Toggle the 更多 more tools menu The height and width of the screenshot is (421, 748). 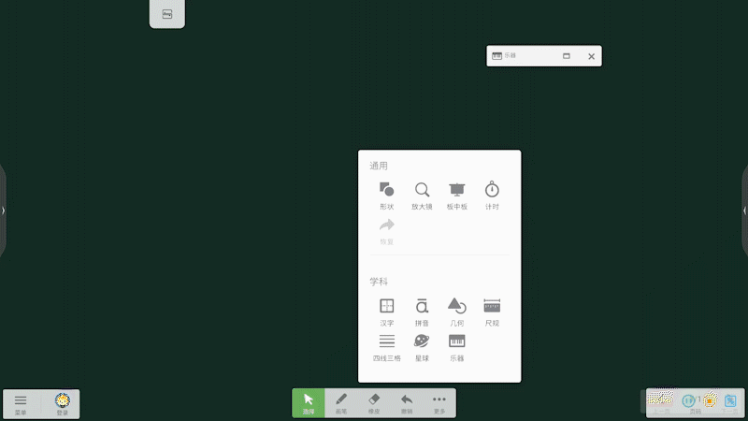[x=439, y=403]
